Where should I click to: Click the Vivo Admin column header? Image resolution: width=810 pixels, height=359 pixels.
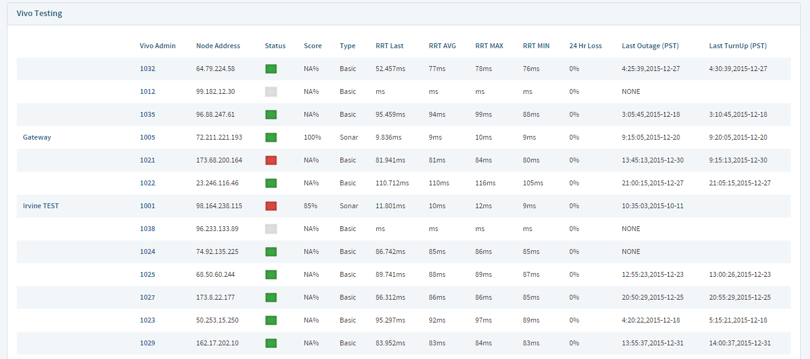pyautogui.click(x=158, y=46)
